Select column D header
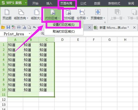 (x=62, y=40)
